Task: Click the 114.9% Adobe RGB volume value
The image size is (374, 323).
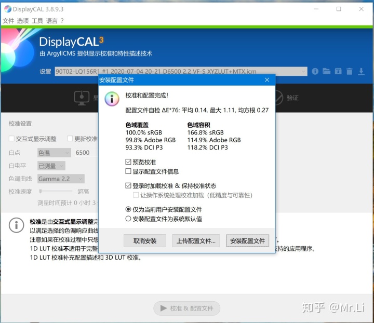Action: point(214,140)
